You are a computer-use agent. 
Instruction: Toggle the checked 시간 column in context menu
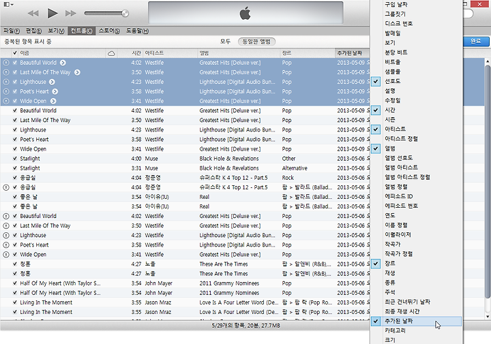point(416,110)
